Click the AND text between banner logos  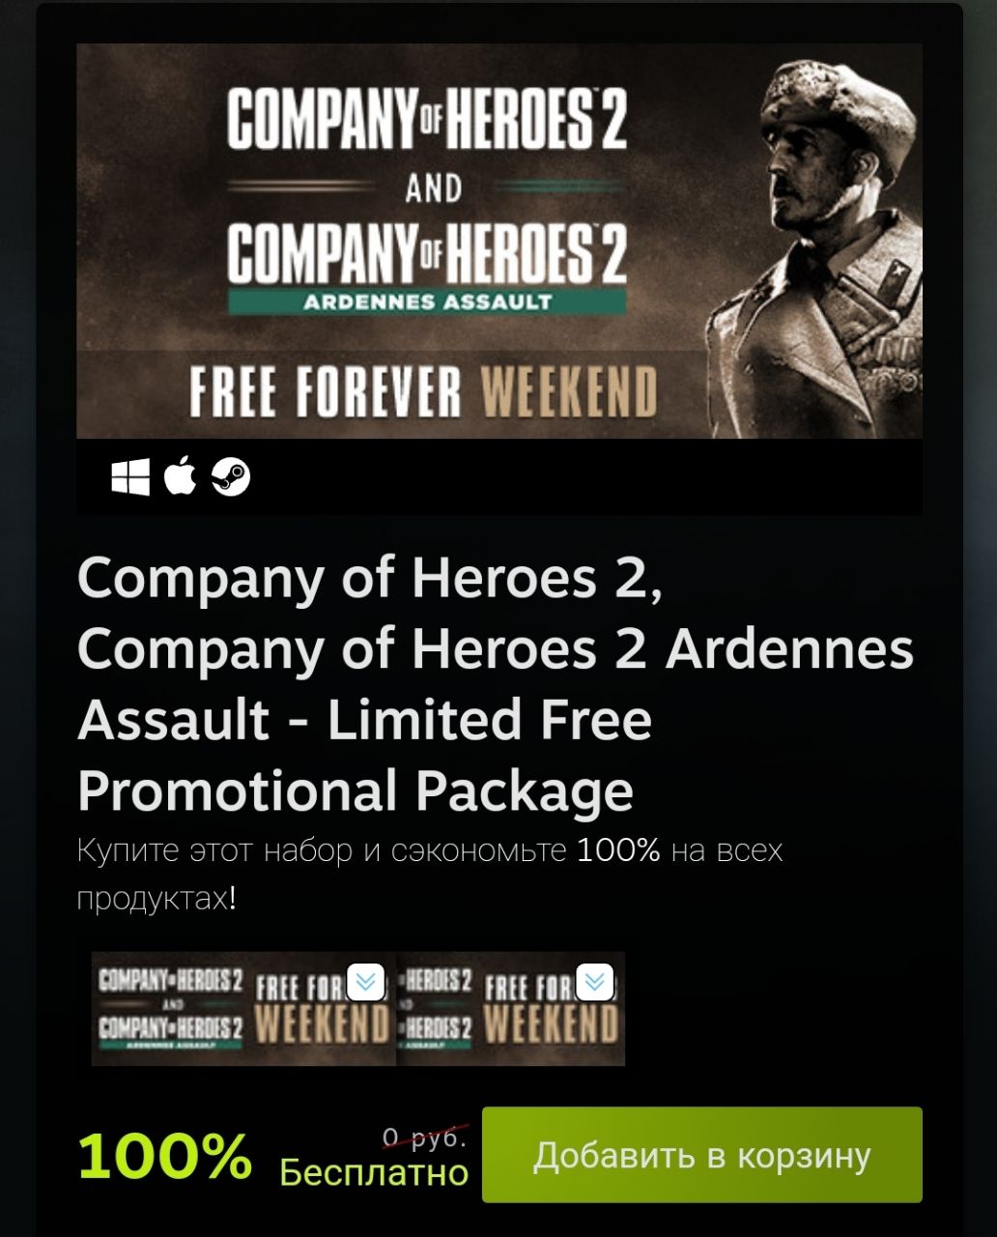[x=433, y=188]
